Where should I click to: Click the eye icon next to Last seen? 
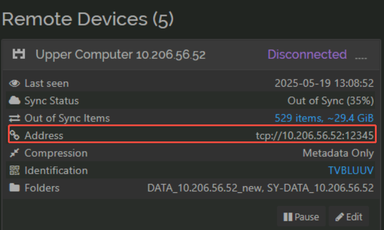coord(15,83)
